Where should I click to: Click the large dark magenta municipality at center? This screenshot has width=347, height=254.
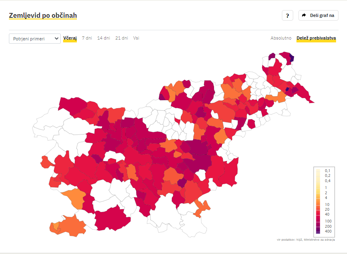(197, 156)
